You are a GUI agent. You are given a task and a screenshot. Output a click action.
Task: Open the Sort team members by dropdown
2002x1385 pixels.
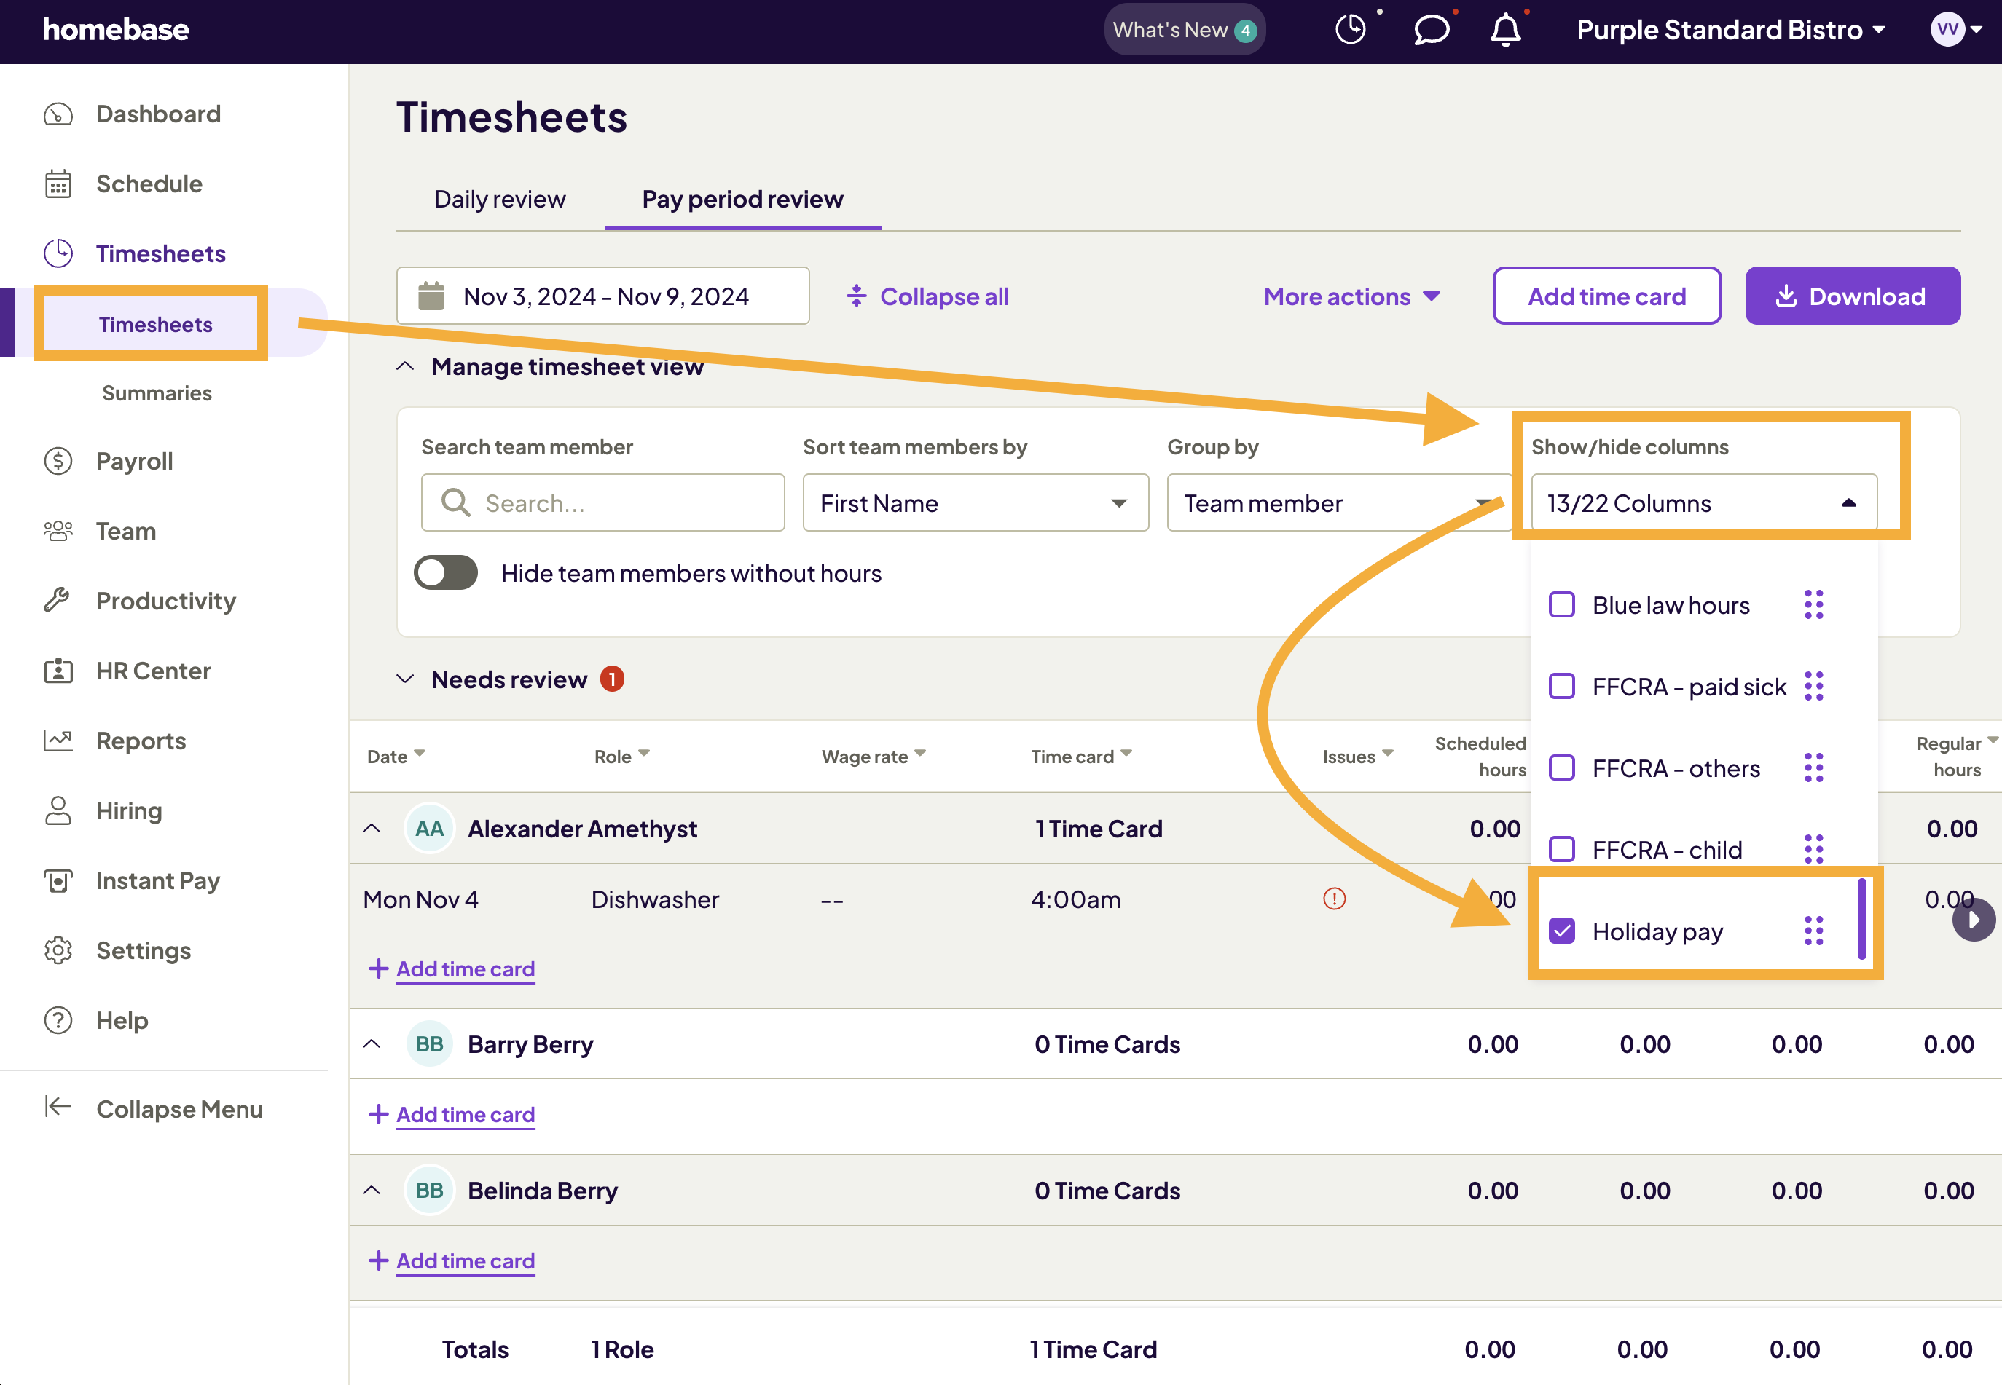pos(975,503)
